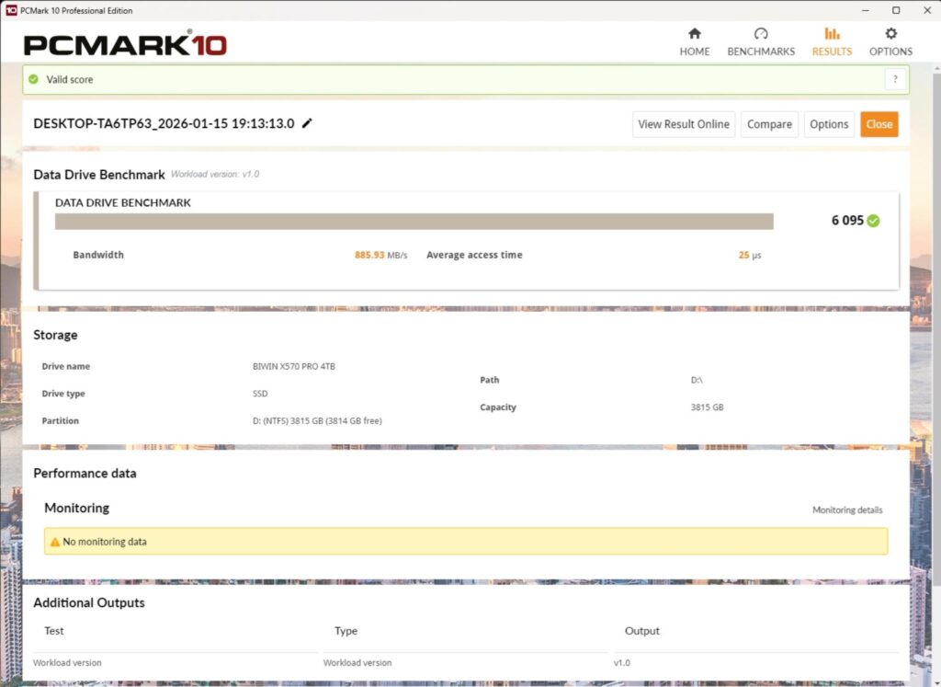Click the Type column header
The width and height of the screenshot is (941, 687).
click(x=346, y=631)
